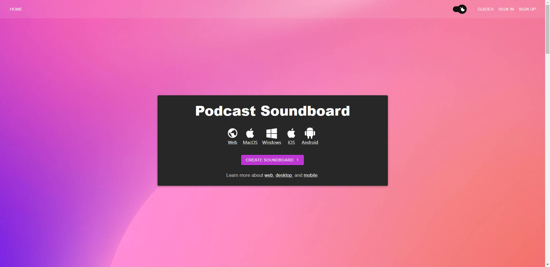The height and width of the screenshot is (267, 550).
Task: Open the Web download page via its label
Action: pos(232,142)
